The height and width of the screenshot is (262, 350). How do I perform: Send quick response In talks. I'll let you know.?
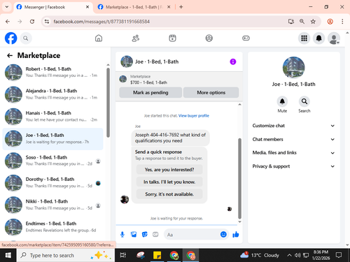169,182
